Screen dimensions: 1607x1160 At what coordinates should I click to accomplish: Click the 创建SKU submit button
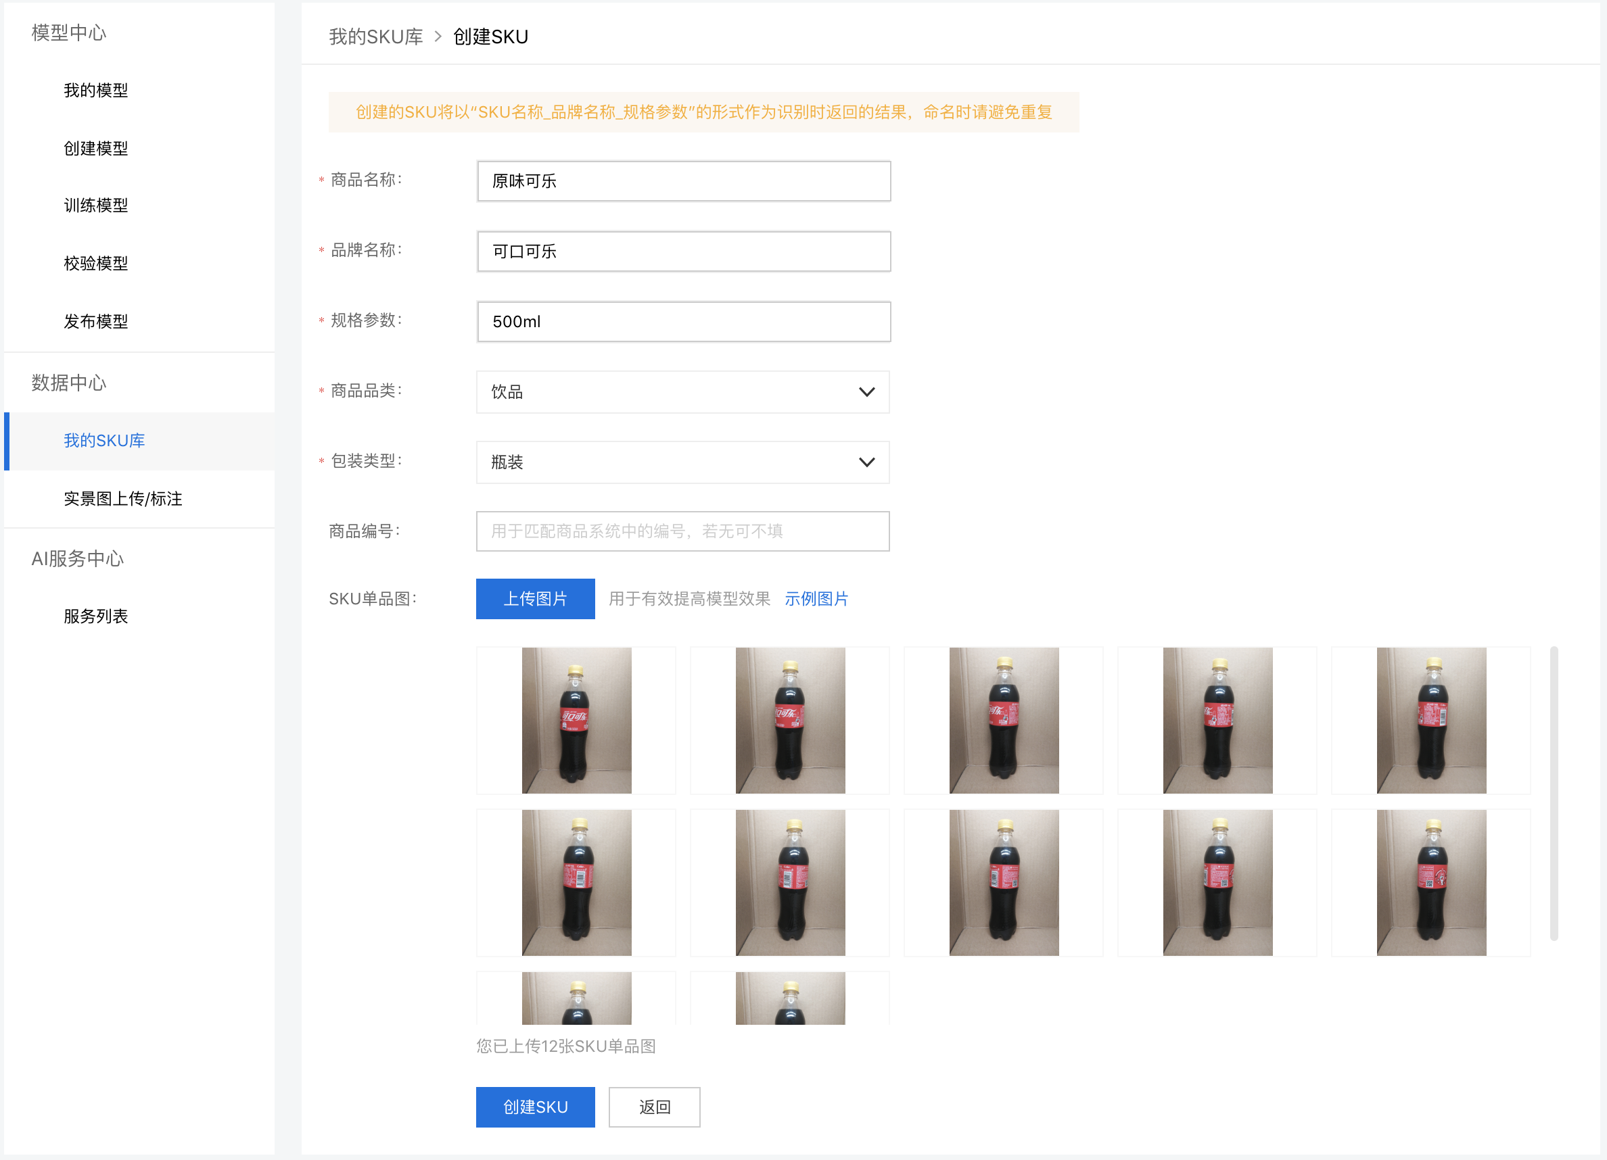(535, 1107)
